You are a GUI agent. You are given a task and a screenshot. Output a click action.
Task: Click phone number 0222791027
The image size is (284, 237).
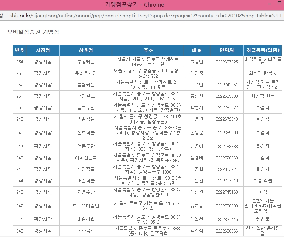(227, 108)
